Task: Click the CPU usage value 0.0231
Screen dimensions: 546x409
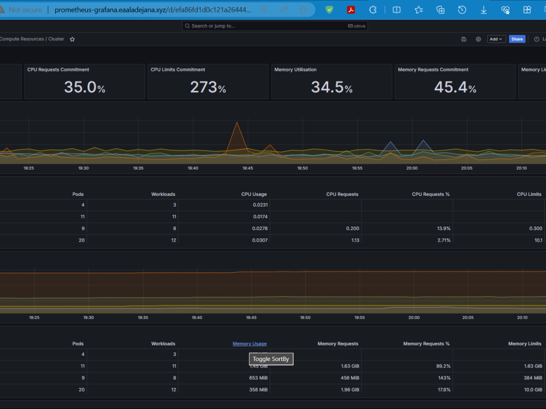Action: click(260, 205)
